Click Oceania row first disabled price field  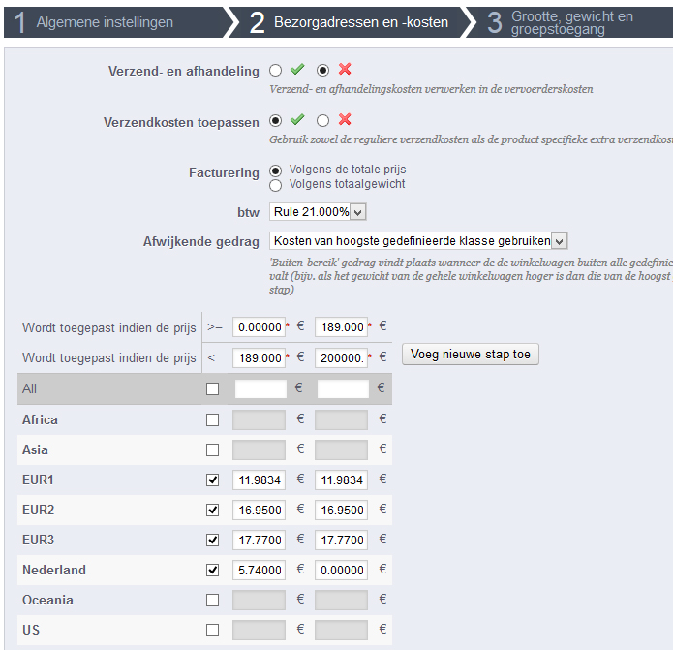[x=259, y=601]
